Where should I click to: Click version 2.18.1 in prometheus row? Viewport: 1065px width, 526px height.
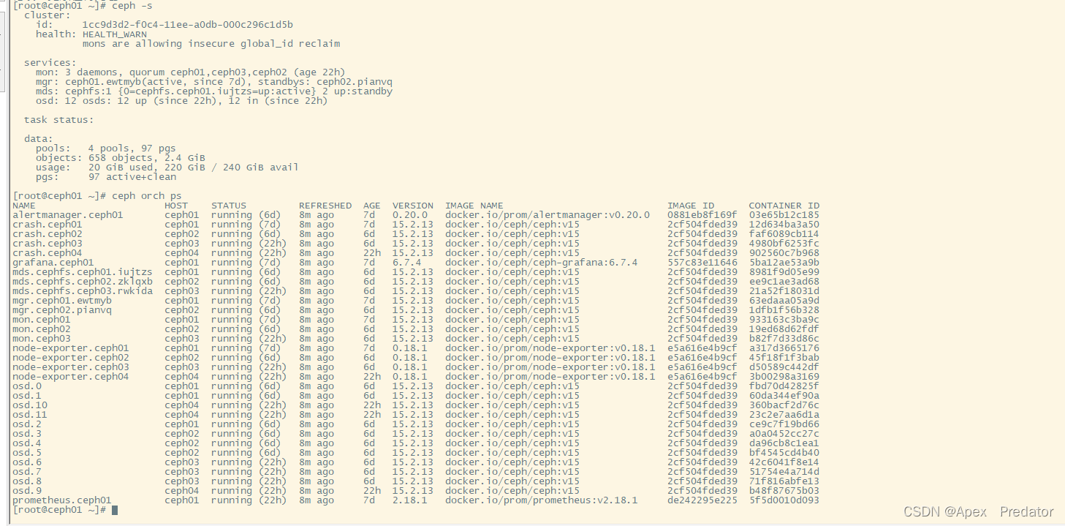pos(410,500)
